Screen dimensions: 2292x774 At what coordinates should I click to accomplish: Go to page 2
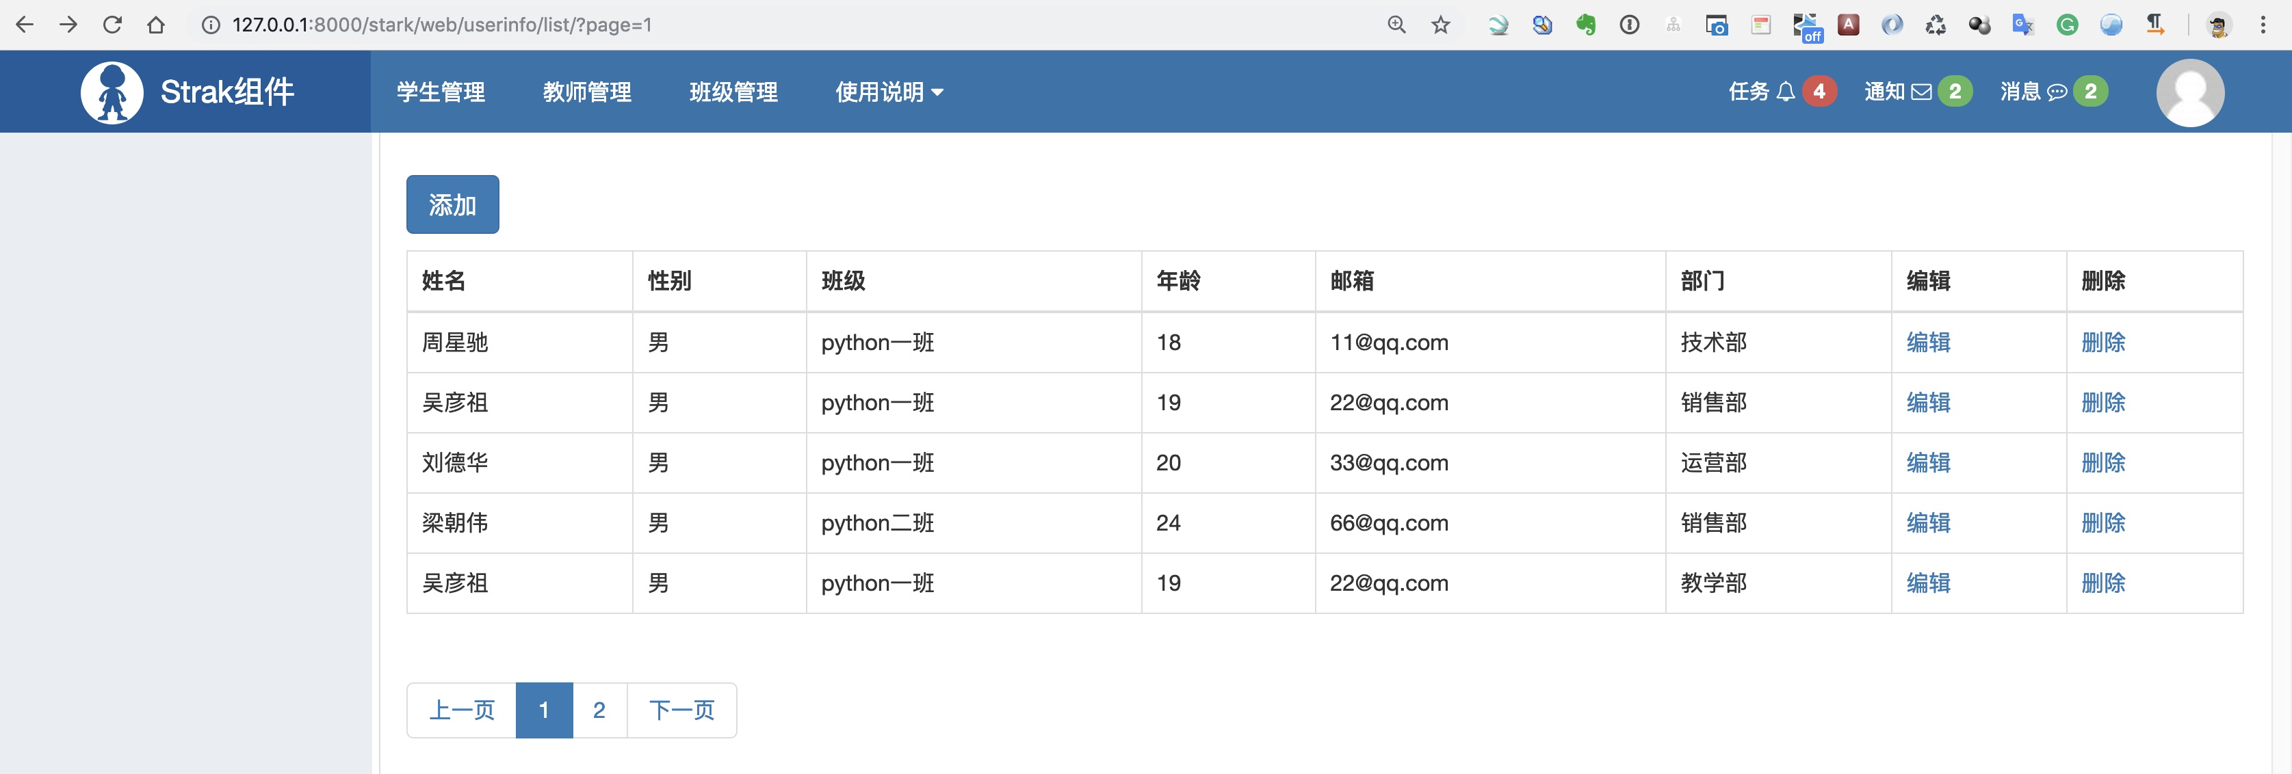(x=600, y=710)
